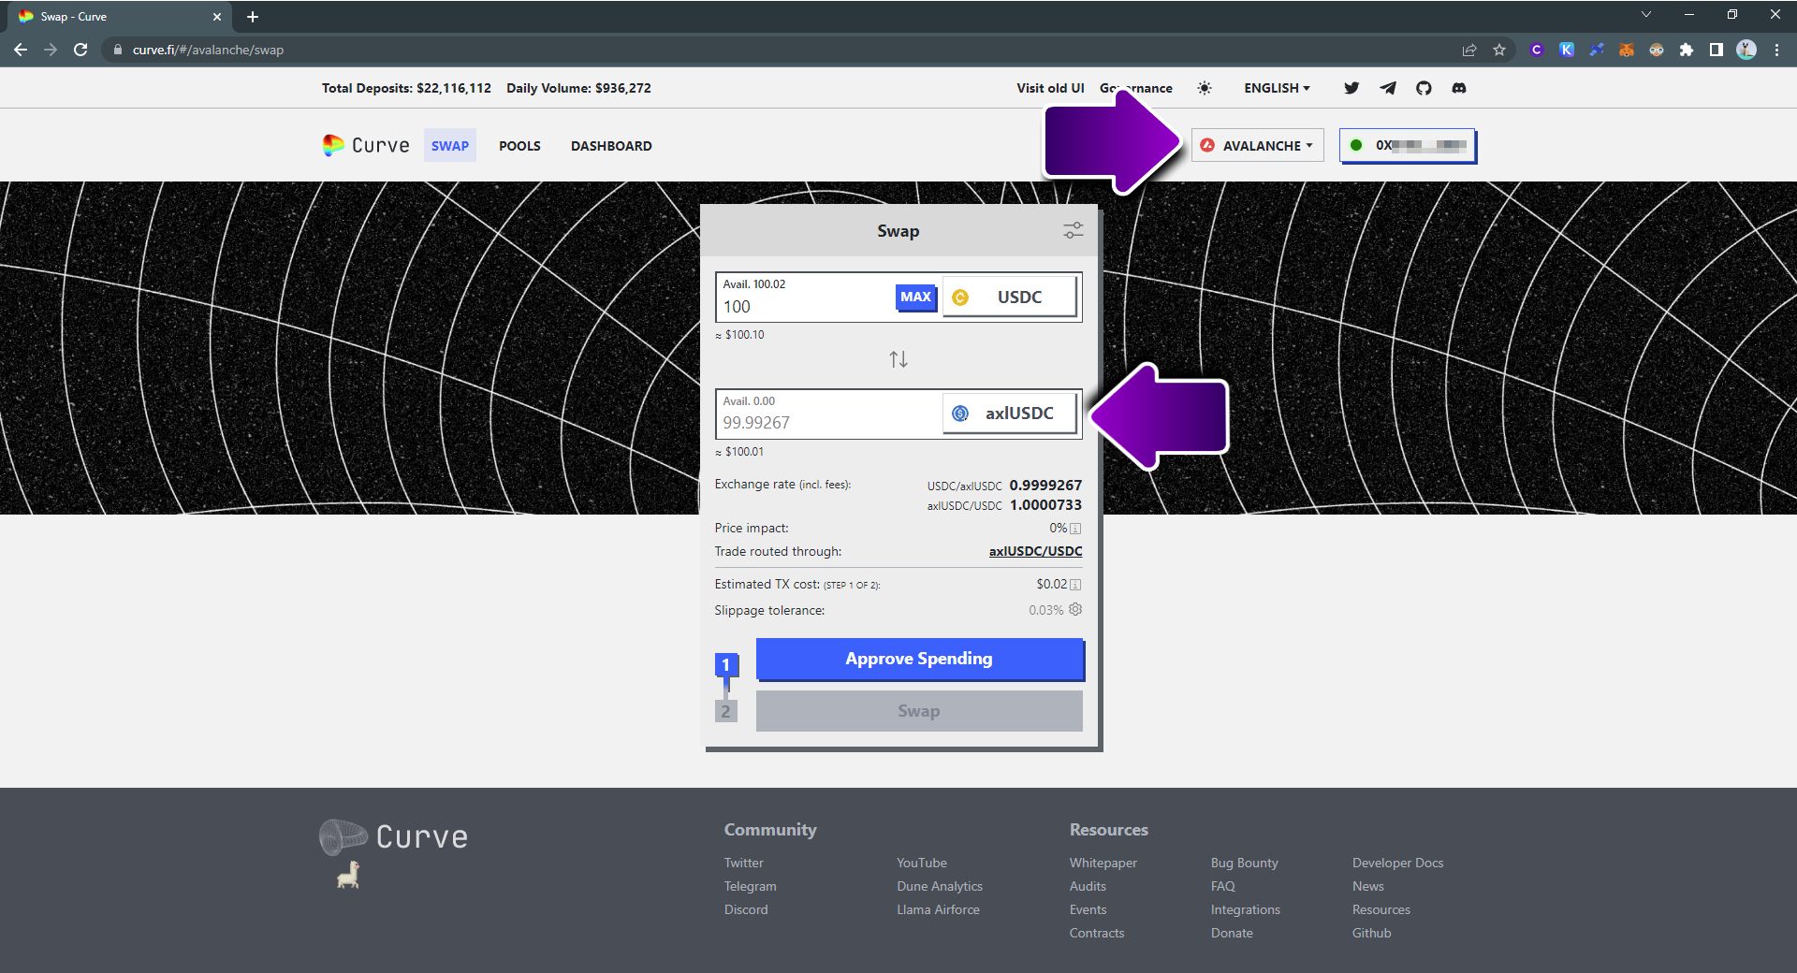Open the Governance link
This screenshot has width=1797, height=973.
pos(1136,88)
